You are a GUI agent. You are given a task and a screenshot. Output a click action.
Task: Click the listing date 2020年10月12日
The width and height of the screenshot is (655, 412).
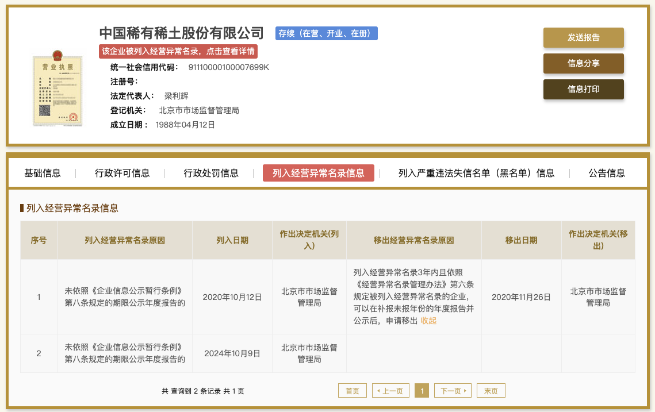click(x=232, y=297)
